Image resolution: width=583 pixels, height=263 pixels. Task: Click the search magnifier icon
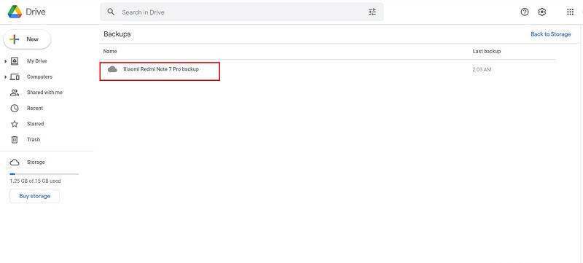[x=111, y=12]
